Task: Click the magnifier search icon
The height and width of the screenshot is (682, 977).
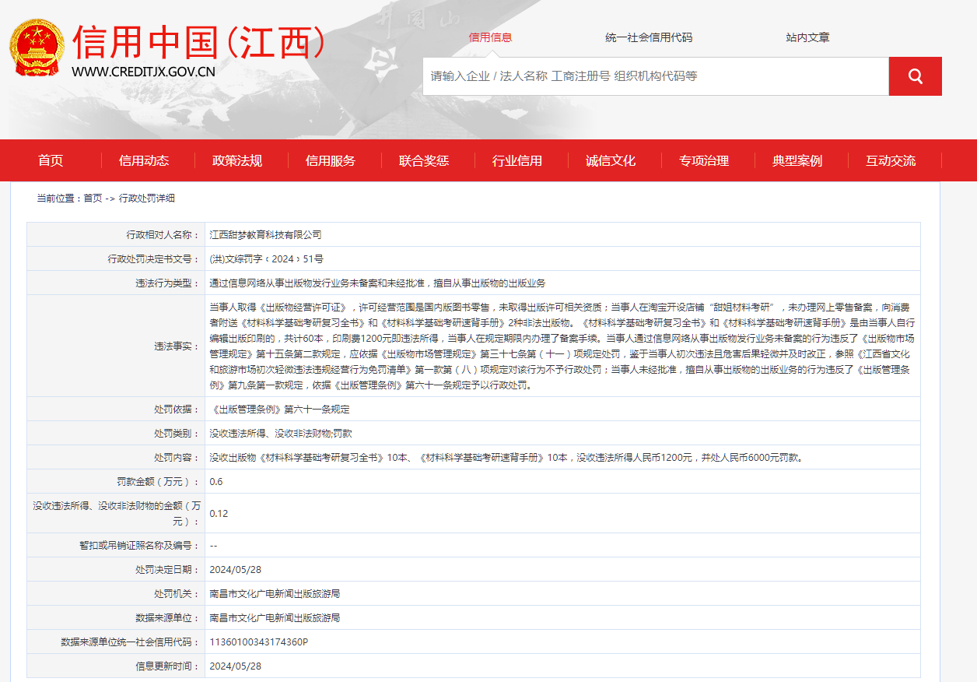Action: 915,76
